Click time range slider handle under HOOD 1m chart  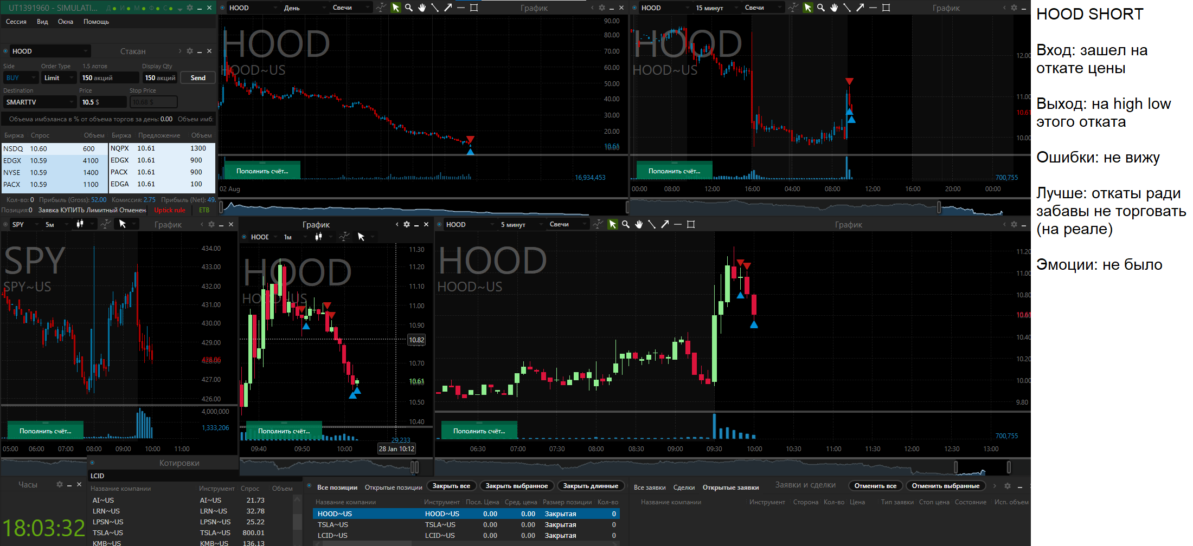415,467
